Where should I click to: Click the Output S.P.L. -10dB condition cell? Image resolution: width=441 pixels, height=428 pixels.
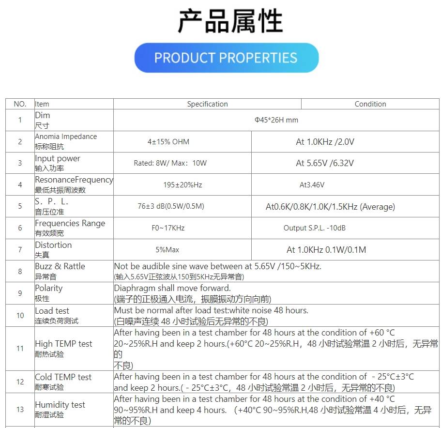click(314, 228)
